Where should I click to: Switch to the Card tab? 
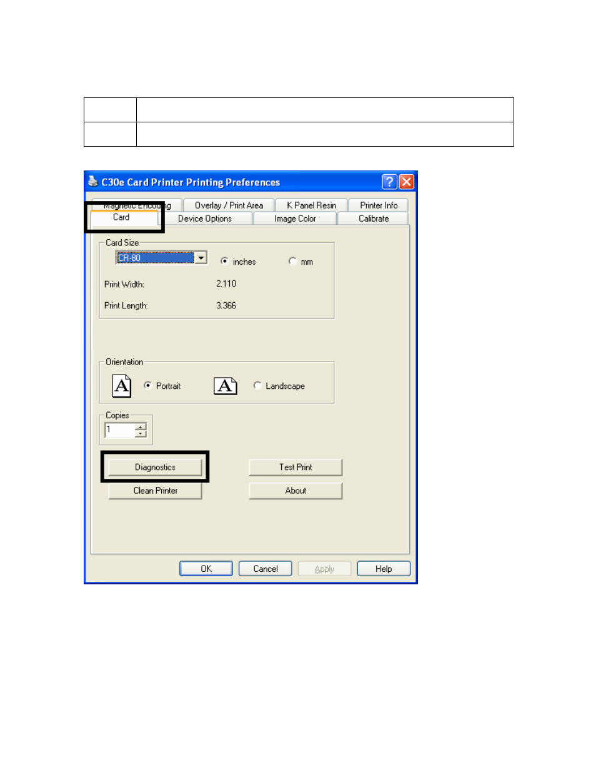[x=121, y=217]
